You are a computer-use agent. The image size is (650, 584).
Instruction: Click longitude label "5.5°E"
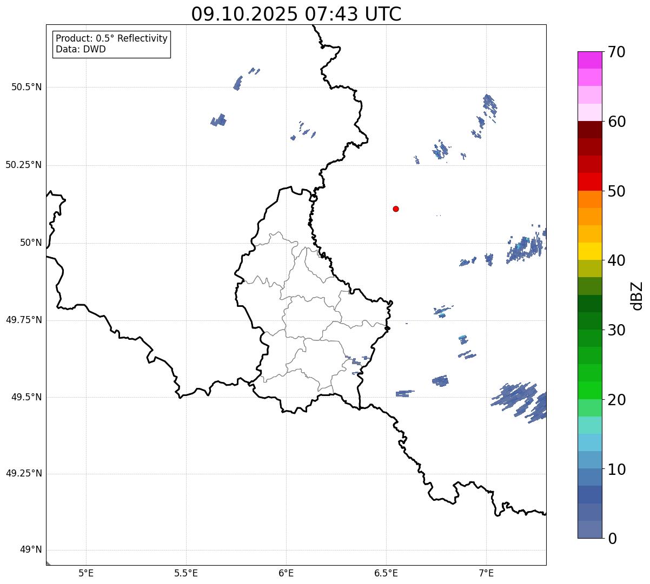point(186,573)
